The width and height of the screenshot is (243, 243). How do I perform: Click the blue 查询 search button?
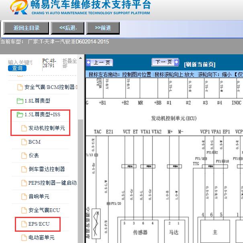click(x=17, y=68)
